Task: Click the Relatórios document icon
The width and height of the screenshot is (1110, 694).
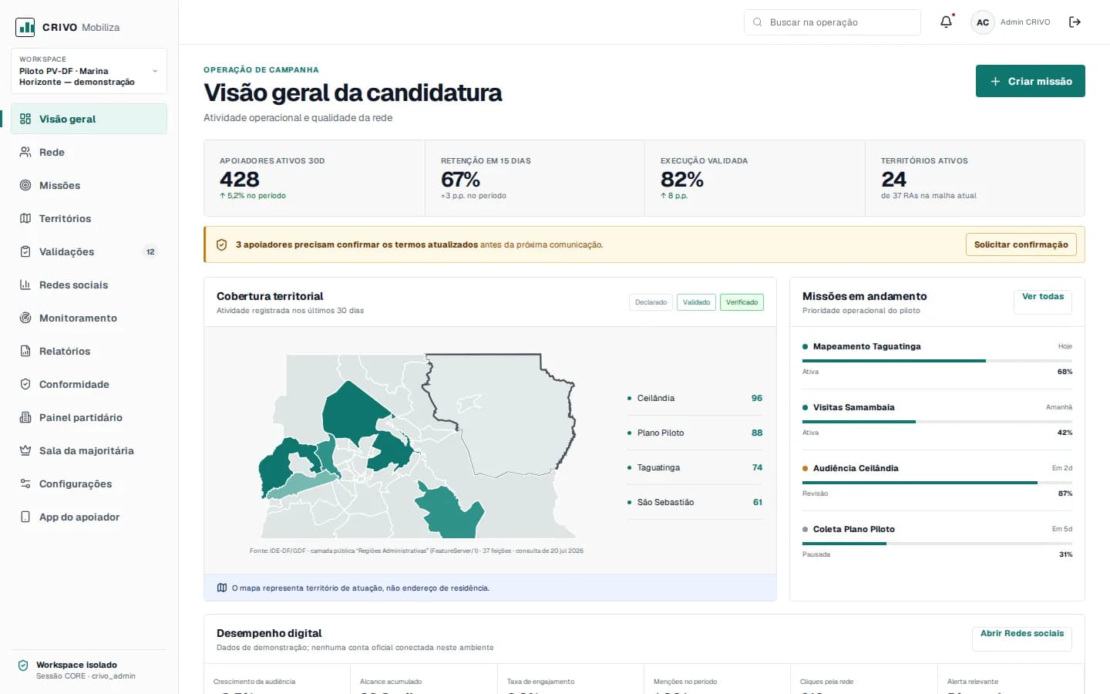Action: (25, 351)
